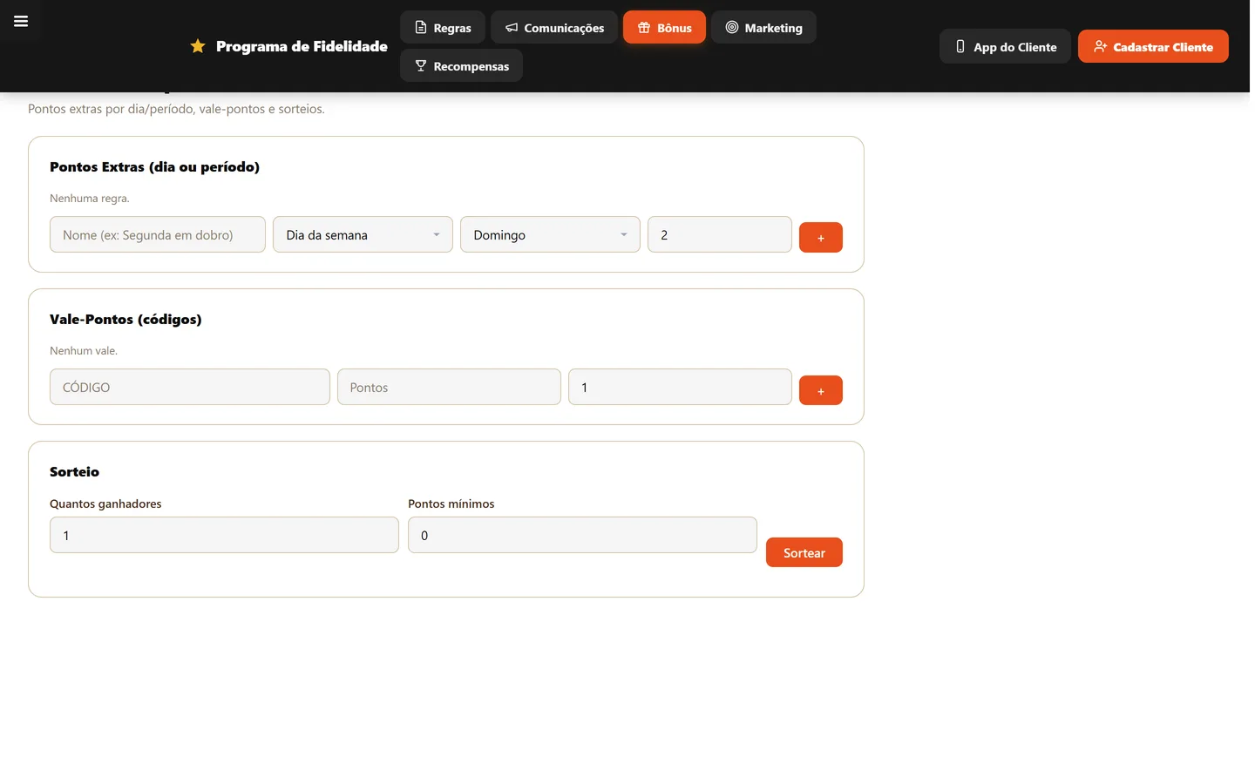Click the target icon in Marketing
1255x784 pixels.
(732, 27)
